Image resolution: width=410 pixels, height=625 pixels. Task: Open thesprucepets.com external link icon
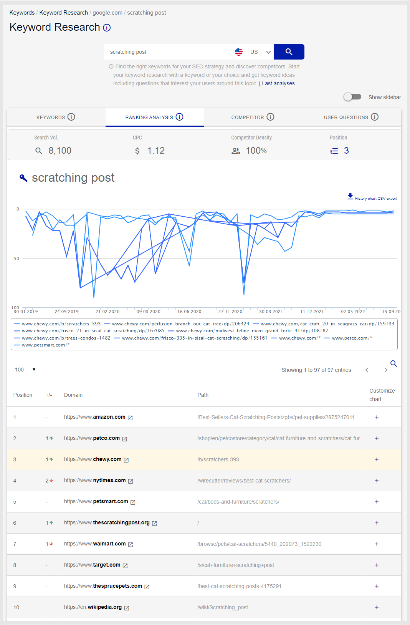coord(147,587)
